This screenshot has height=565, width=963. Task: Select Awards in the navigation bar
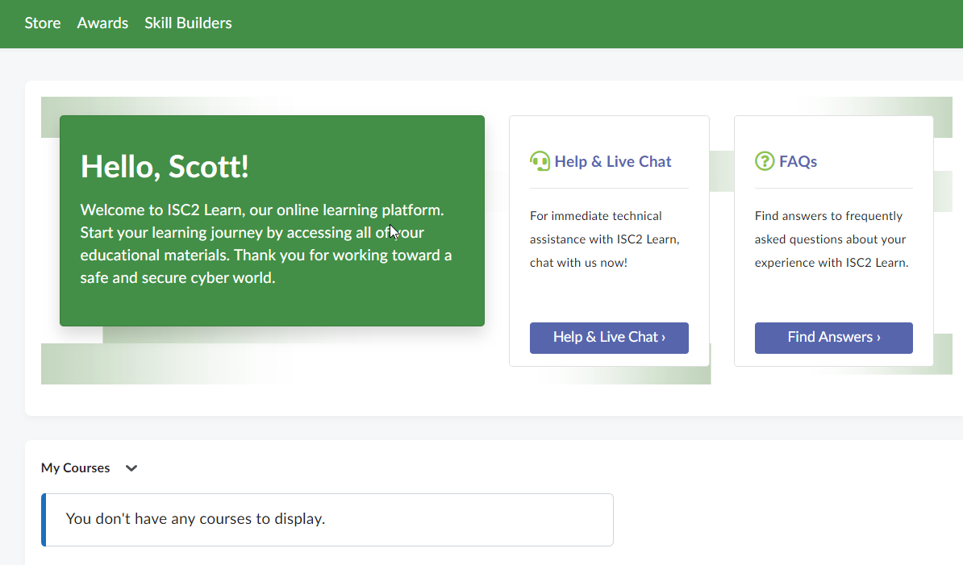coord(102,23)
